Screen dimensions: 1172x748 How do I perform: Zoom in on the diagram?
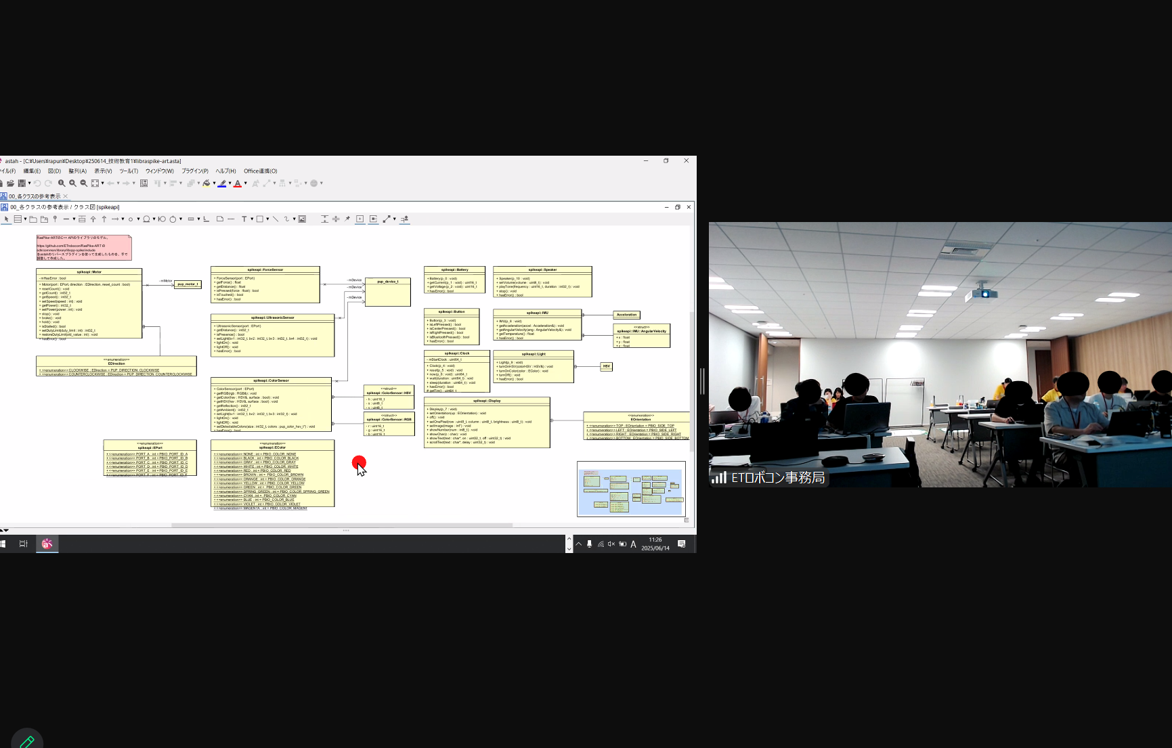click(72, 183)
